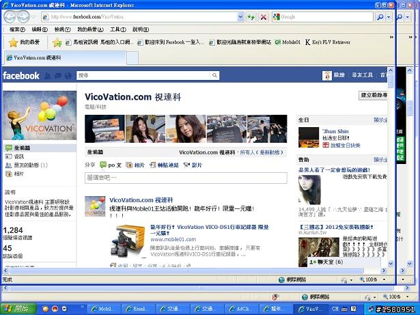Open the recent pages dropdown beside forward arrow

33,17
